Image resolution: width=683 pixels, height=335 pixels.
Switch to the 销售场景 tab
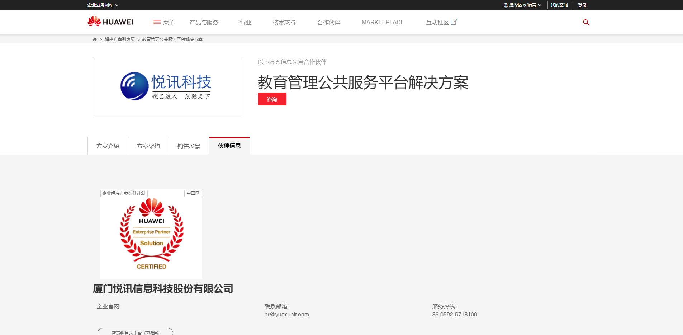(189, 146)
